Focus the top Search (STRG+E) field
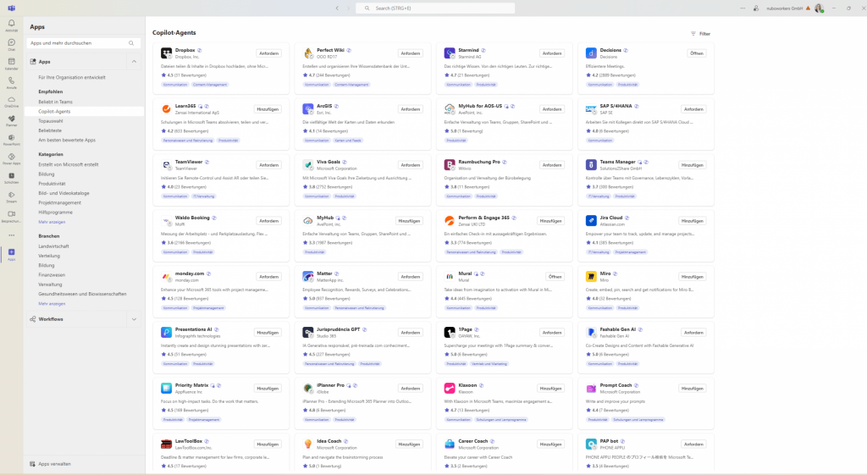Screen dimensions: 867x475 pos(436,8)
